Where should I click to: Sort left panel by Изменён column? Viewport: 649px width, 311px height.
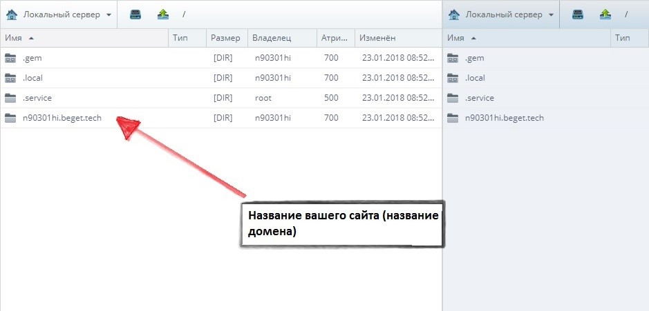point(398,38)
